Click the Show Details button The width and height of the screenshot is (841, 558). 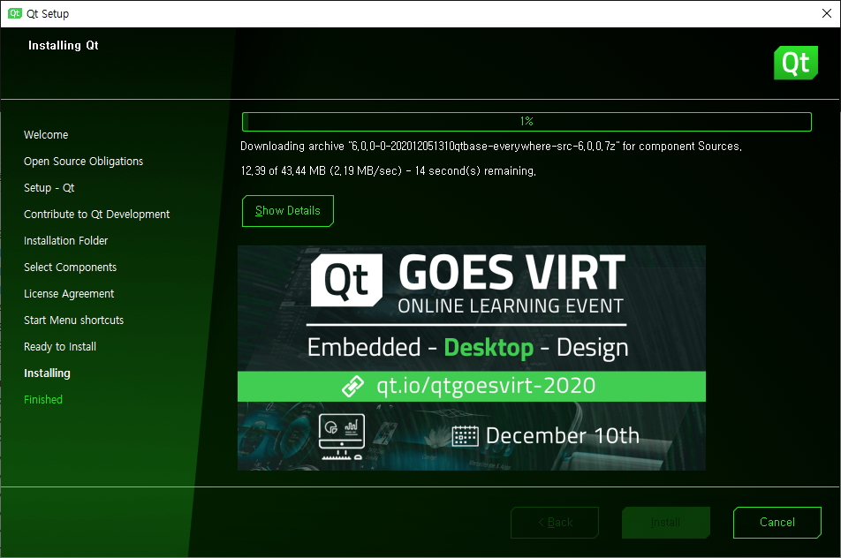(x=287, y=211)
